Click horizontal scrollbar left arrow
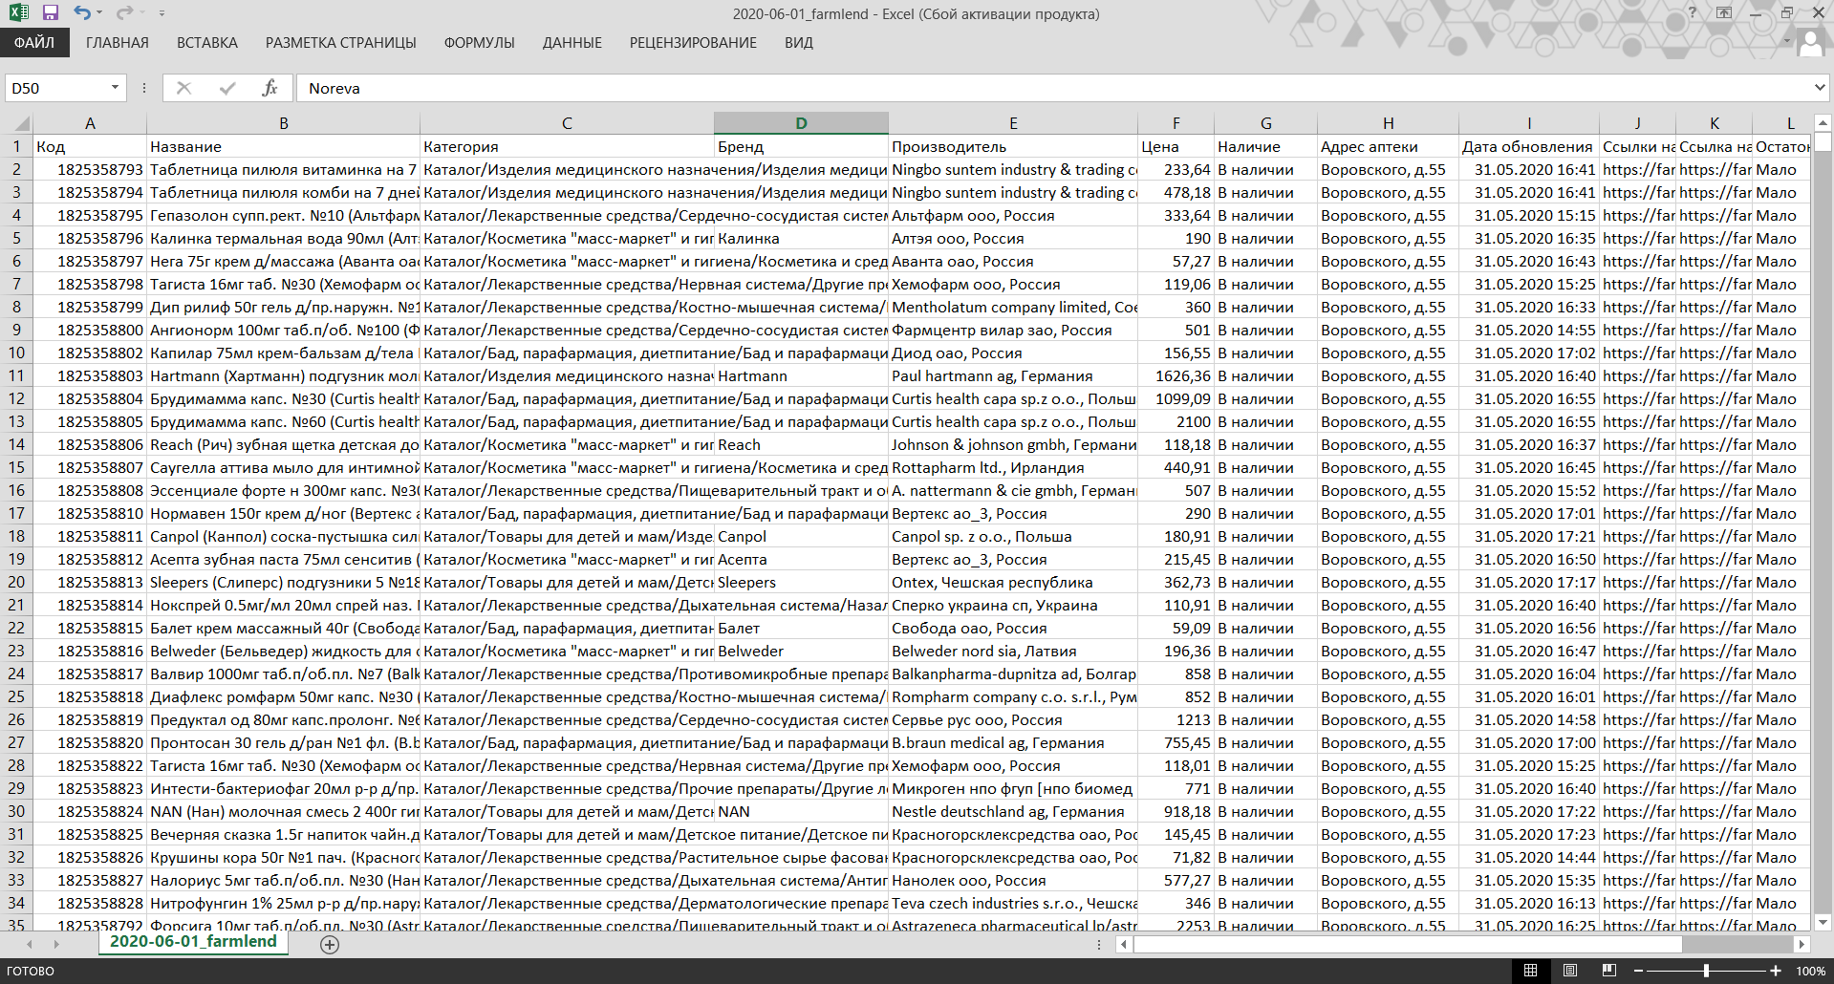 1125,944
